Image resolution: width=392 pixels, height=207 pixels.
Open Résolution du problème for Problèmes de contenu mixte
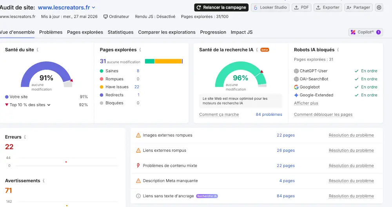(351, 166)
